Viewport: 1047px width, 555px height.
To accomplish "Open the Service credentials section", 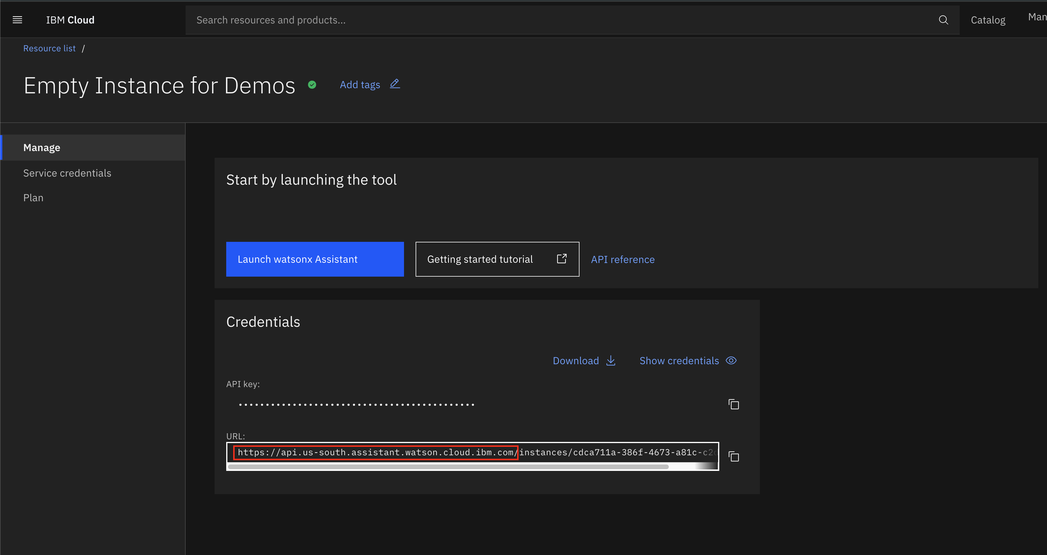I will pyautogui.click(x=67, y=173).
